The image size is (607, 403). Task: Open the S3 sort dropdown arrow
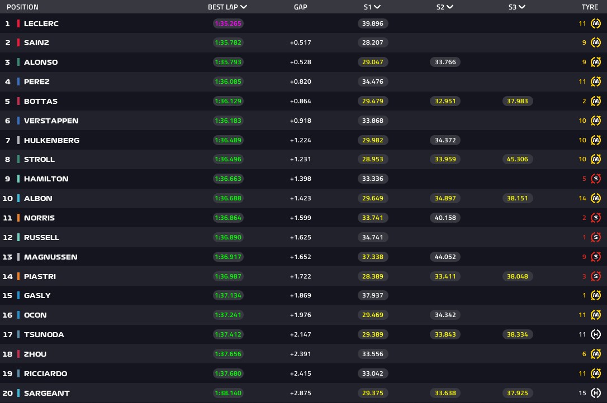[522, 7]
